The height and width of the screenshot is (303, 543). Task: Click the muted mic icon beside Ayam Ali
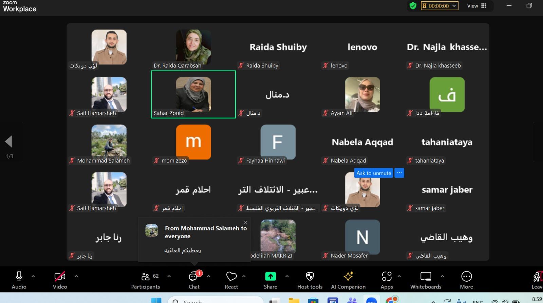(325, 113)
